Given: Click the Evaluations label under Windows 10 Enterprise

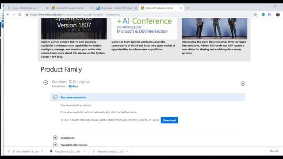Looking at the screenshot, I should [58, 87].
